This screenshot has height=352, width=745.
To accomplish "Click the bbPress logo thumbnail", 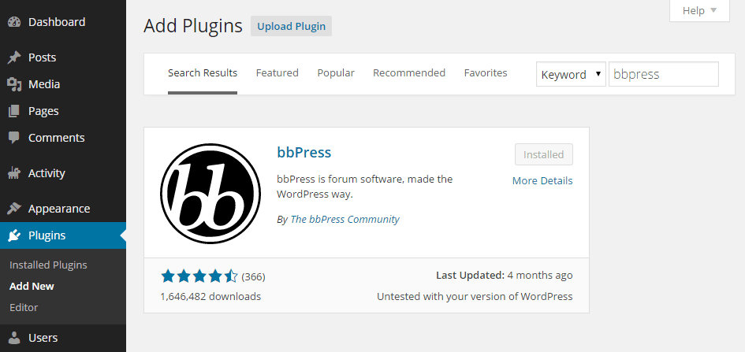I will pyautogui.click(x=210, y=193).
